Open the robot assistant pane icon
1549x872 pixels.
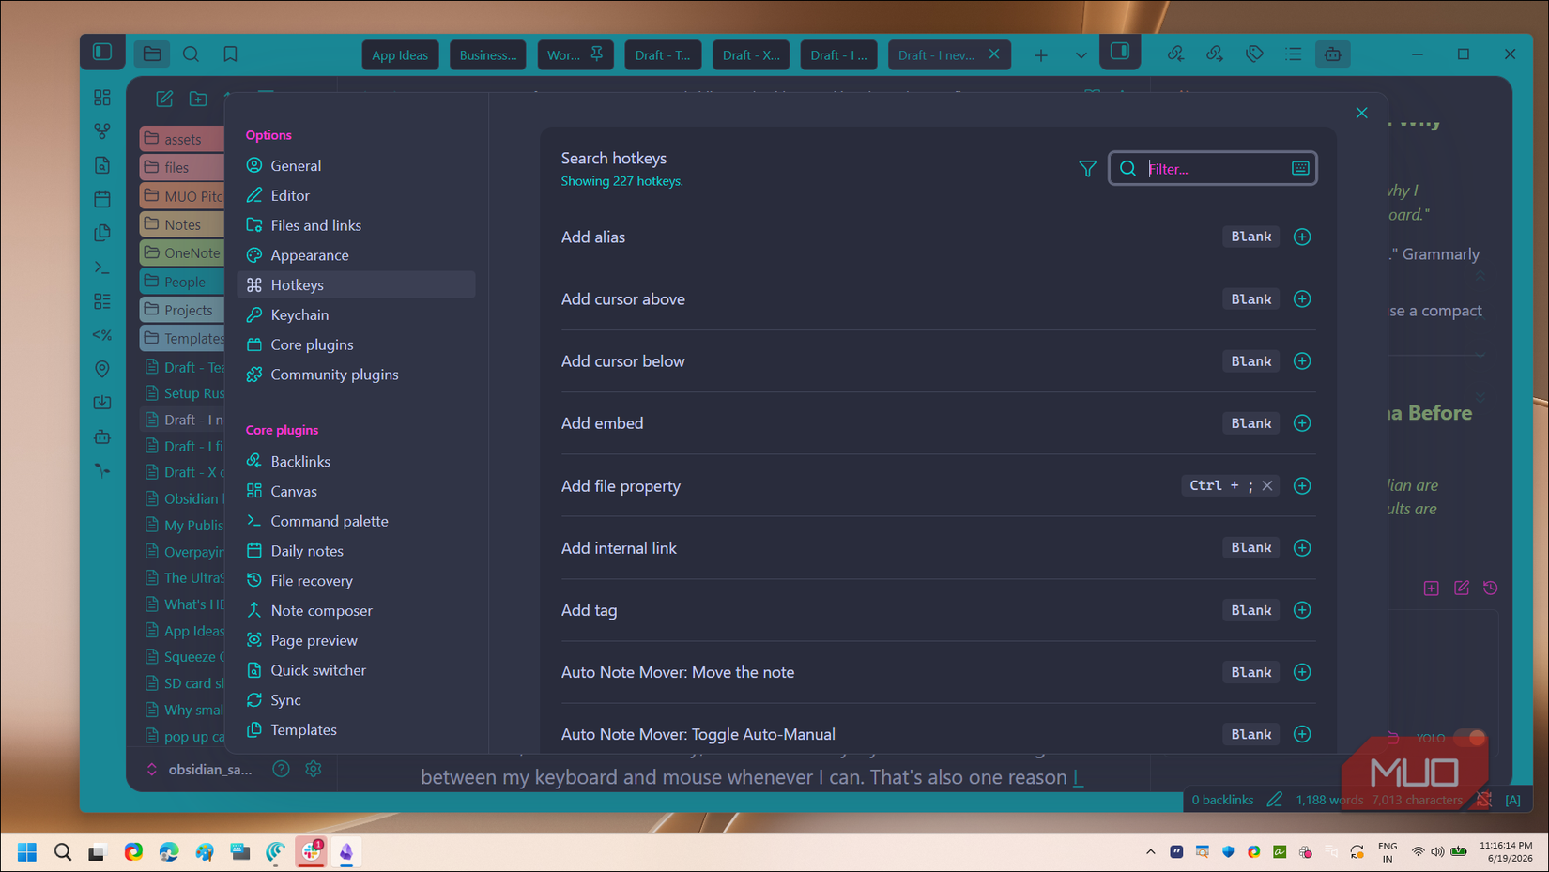pos(1333,54)
